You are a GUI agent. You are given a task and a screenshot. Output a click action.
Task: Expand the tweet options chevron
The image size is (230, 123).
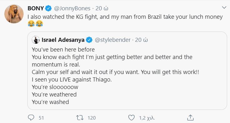(x=224, y=7)
